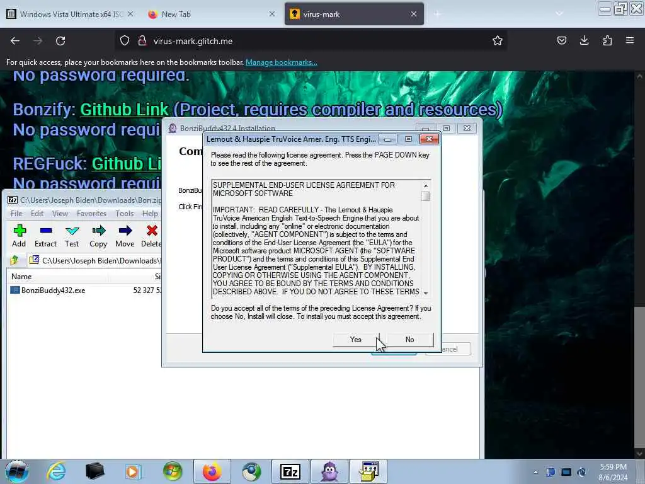
Task: Close the Lernout & Hauspie TruVoice dialog
Action: point(429,139)
